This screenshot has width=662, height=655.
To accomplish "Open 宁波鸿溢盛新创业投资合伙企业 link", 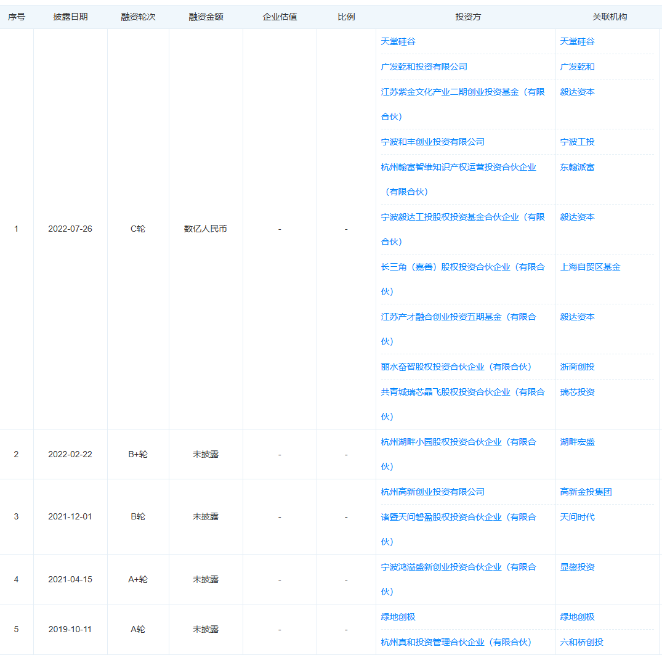I will (x=458, y=567).
